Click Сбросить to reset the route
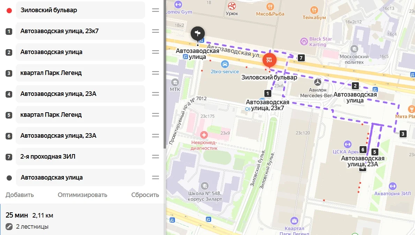The height and width of the screenshot is (235, 415). pos(145,195)
